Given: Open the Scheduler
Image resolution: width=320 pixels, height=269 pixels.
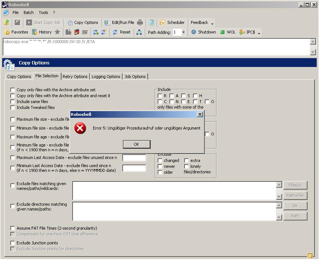Looking at the screenshot, I should click(x=172, y=22).
